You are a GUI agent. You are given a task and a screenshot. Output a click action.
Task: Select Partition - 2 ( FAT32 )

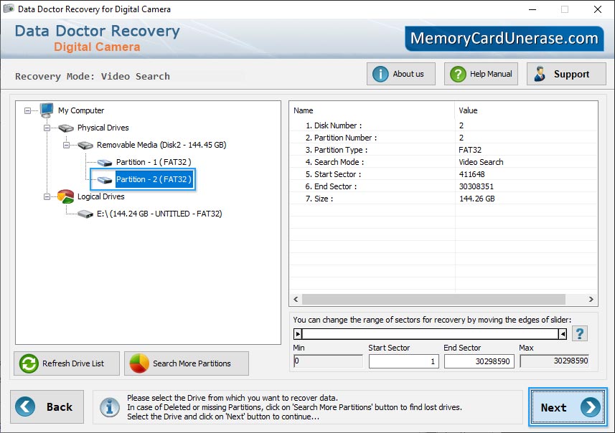pyautogui.click(x=154, y=179)
